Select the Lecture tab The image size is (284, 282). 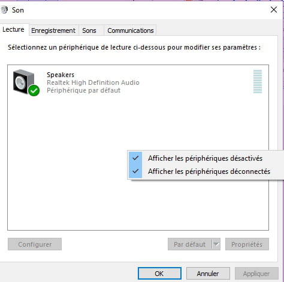pyautogui.click(x=13, y=30)
